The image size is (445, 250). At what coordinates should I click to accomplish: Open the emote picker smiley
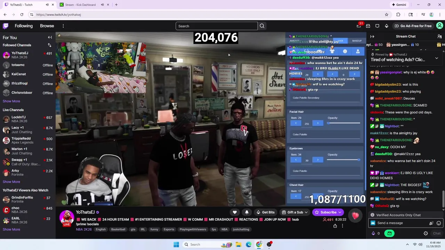439,223
